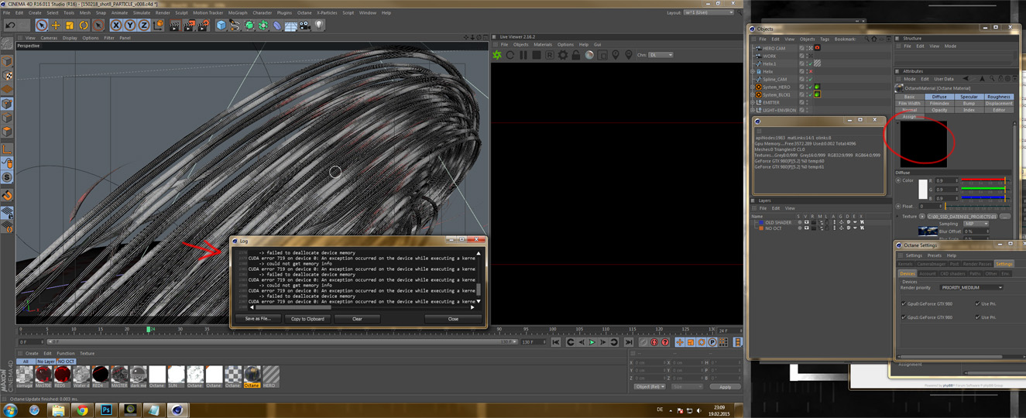
Task: Select the Move tool in top toolbar
Action: click(x=56, y=26)
